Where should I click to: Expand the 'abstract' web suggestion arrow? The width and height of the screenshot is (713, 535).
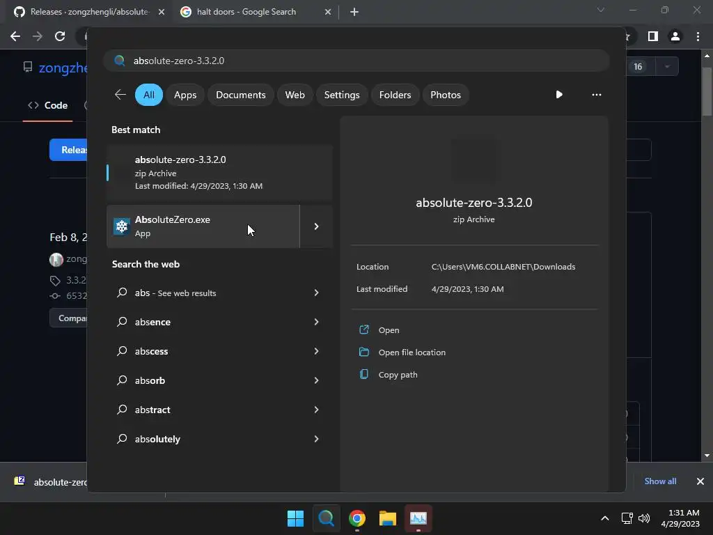point(317,410)
